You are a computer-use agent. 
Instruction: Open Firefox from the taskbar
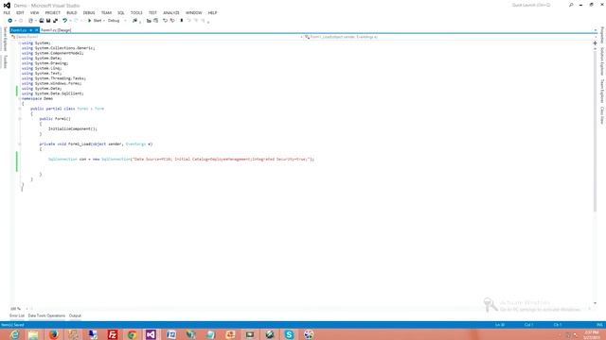pyautogui.click(x=53, y=334)
